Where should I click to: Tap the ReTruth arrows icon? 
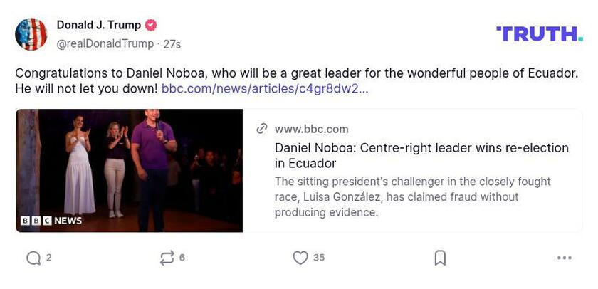click(167, 258)
